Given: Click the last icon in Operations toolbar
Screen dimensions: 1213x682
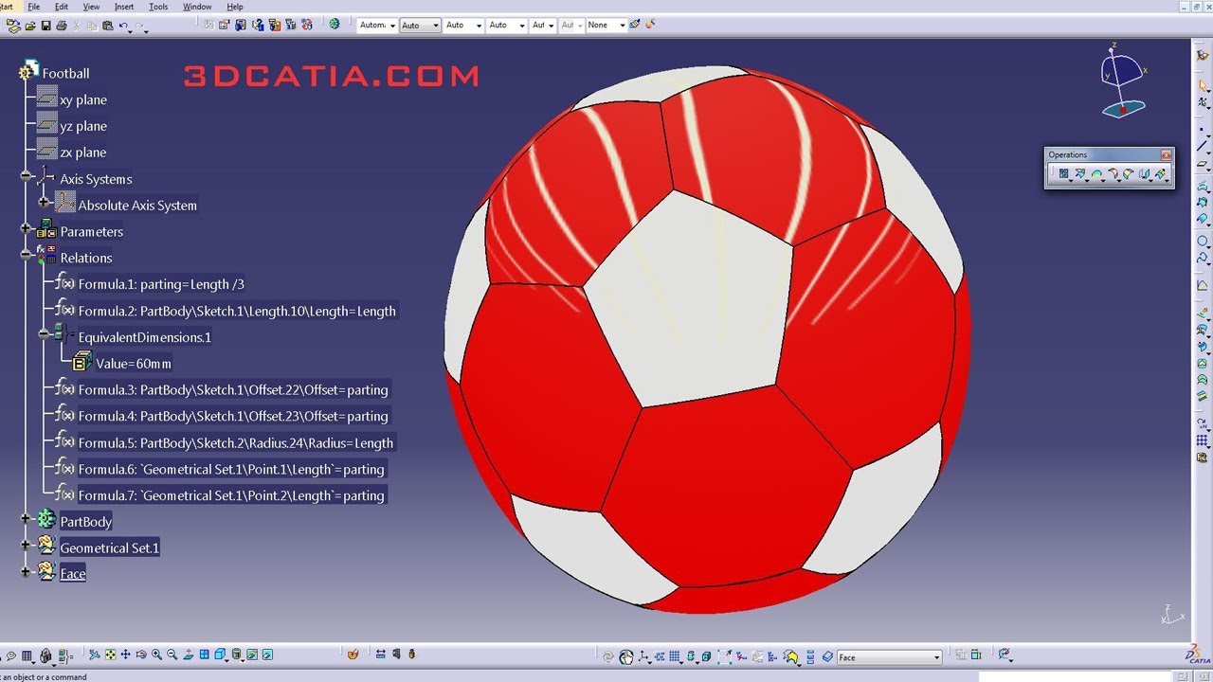Looking at the screenshot, I should pyautogui.click(x=1160, y=173).
